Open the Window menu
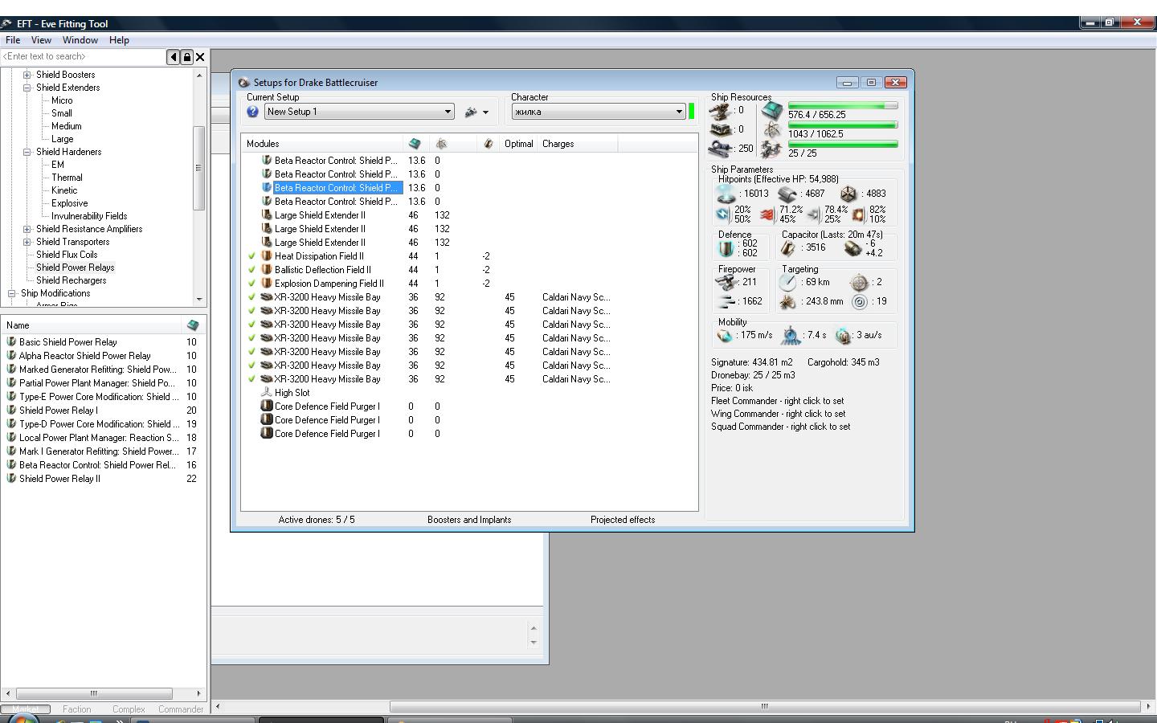1157x723 pixels. point(80,40)
